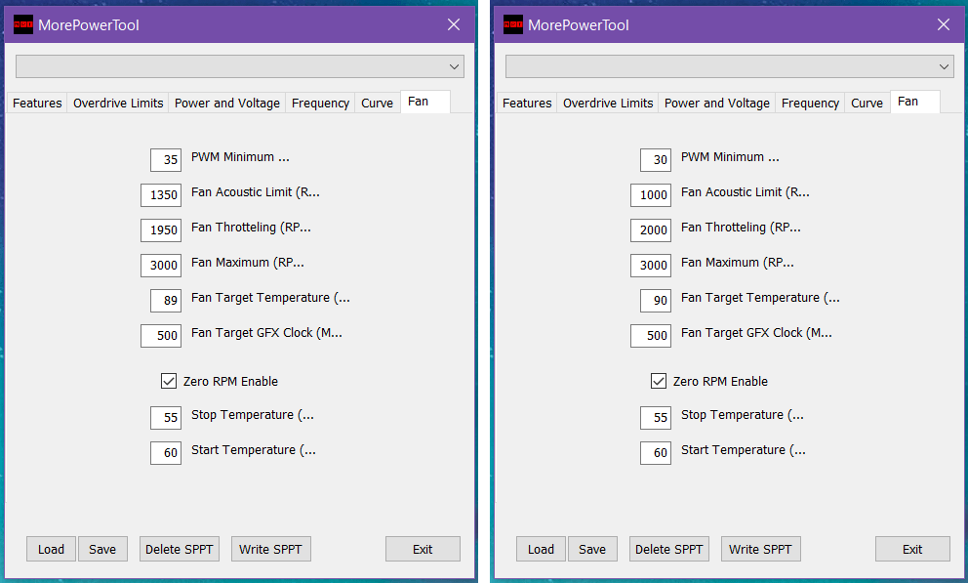
Task: Click the MorePowerTool logo icon in the left window
Action: (23, 24)
